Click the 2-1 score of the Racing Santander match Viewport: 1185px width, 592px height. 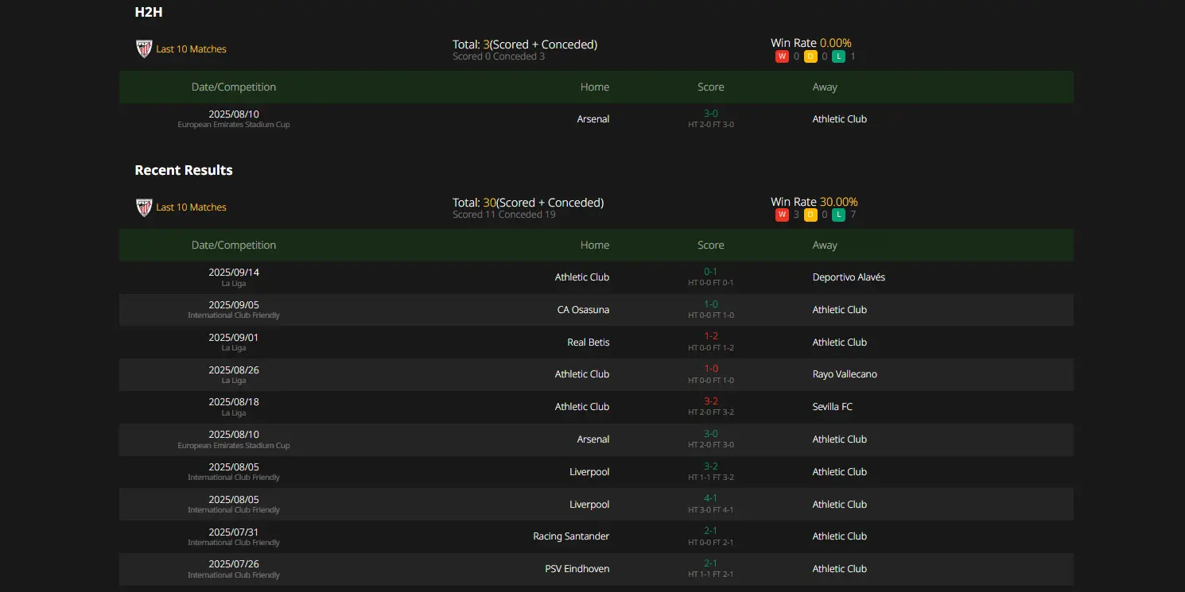711,531
